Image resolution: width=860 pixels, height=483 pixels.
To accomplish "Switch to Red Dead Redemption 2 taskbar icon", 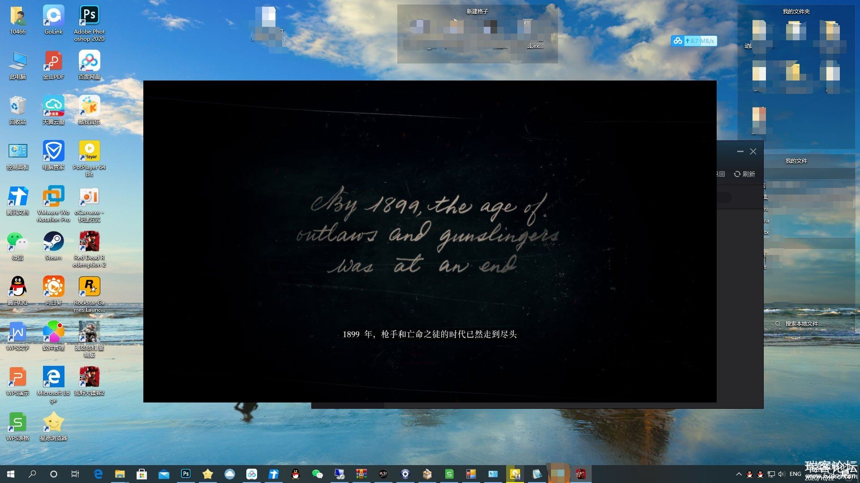I will [580, 474].
